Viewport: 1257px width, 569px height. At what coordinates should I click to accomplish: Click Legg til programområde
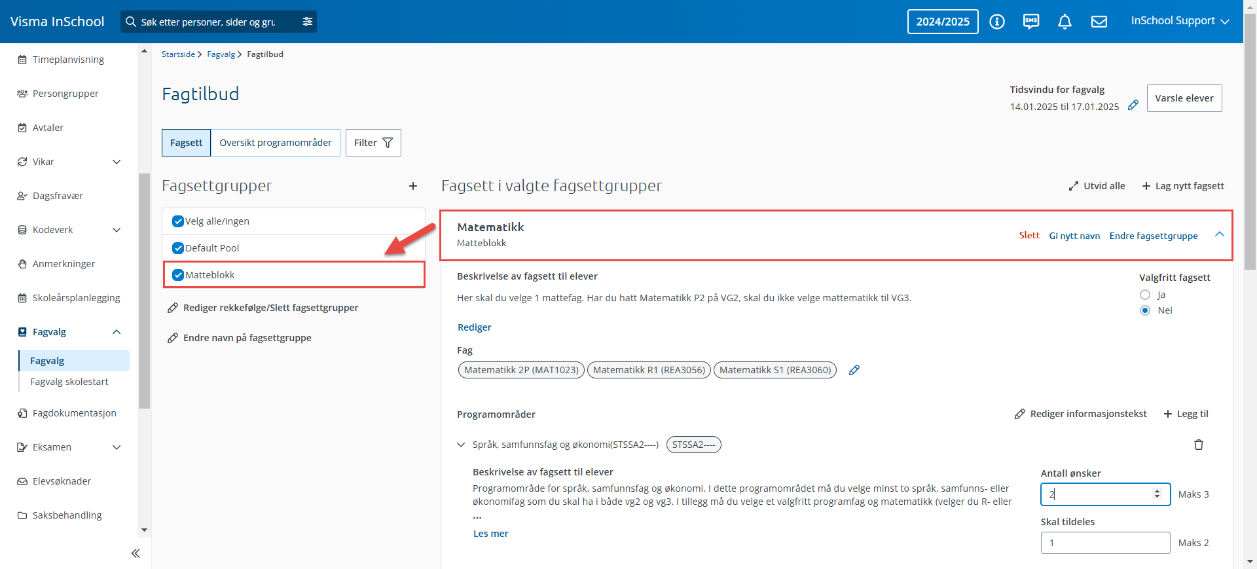[x=1186, y=414]
